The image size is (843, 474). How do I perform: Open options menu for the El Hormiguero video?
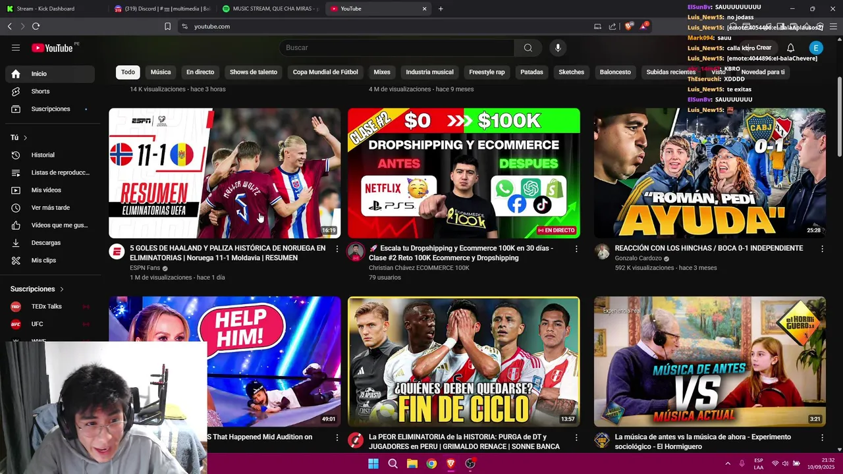pos(822,437)
